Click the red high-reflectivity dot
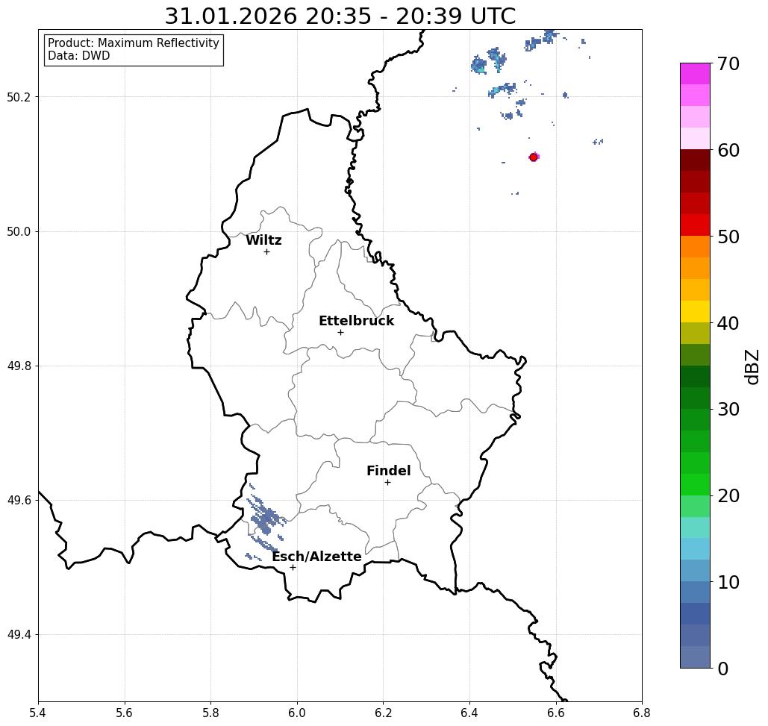The height and width of the screenshot is (726, 768). tap(534, 157)
